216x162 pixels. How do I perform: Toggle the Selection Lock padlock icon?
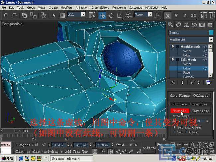(37, 144)
